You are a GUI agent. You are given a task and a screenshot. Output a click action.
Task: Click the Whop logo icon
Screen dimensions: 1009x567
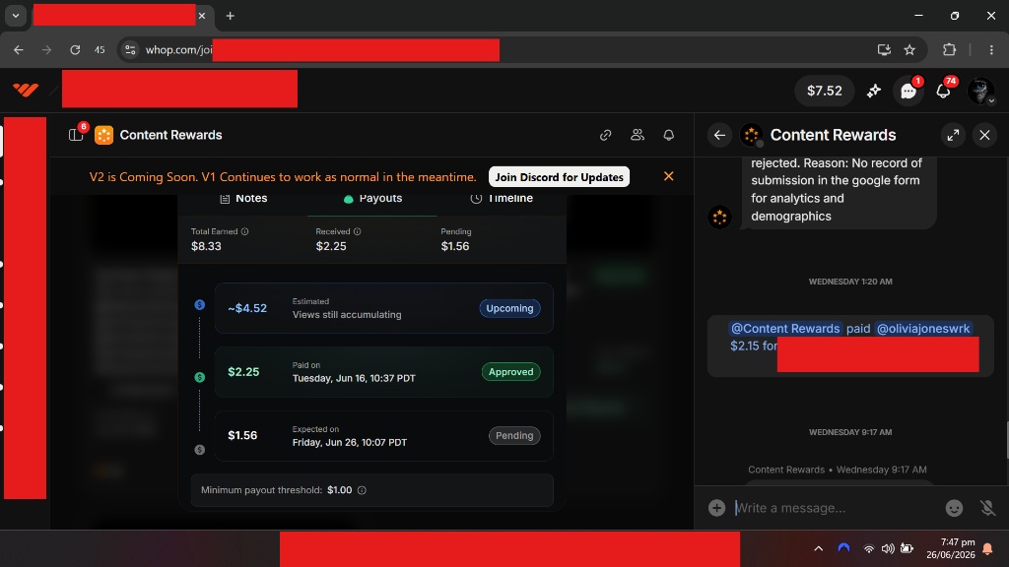pos(26,90)
